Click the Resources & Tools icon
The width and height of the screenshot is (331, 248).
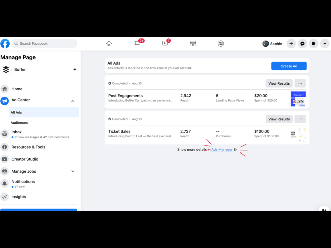(5, 147)
